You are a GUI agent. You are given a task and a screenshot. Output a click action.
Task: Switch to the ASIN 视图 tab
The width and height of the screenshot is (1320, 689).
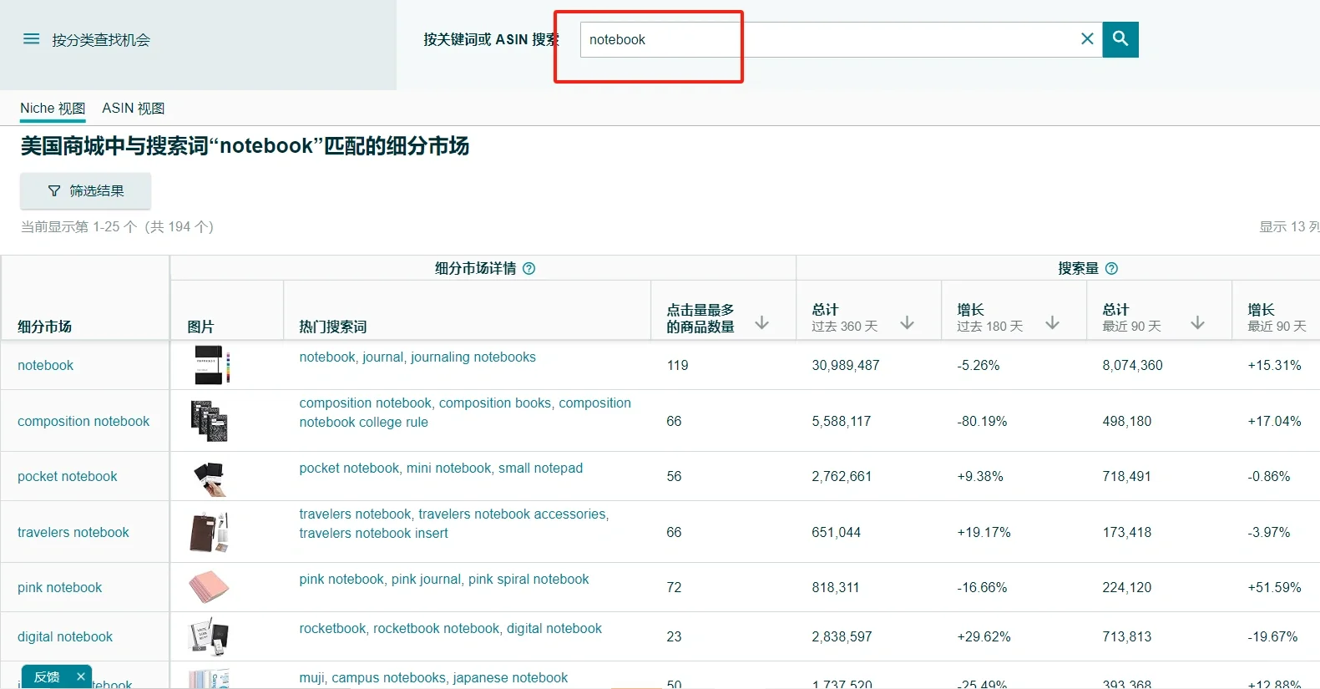pyautogui.click(x=133, y=109)
